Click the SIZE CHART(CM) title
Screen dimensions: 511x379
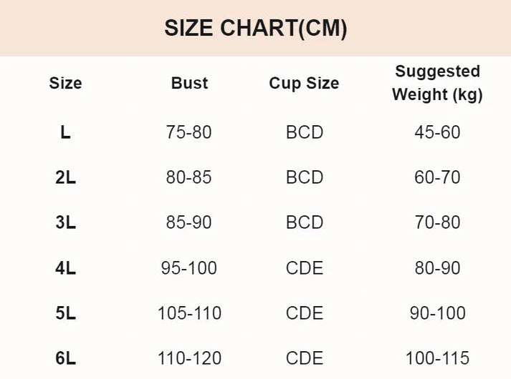tap(256, 28)
